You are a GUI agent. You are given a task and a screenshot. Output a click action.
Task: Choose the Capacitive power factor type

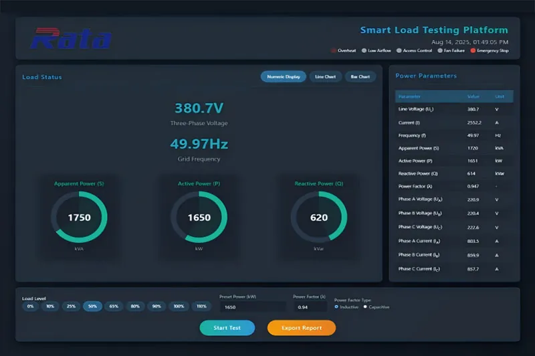[x=377, y=307]
